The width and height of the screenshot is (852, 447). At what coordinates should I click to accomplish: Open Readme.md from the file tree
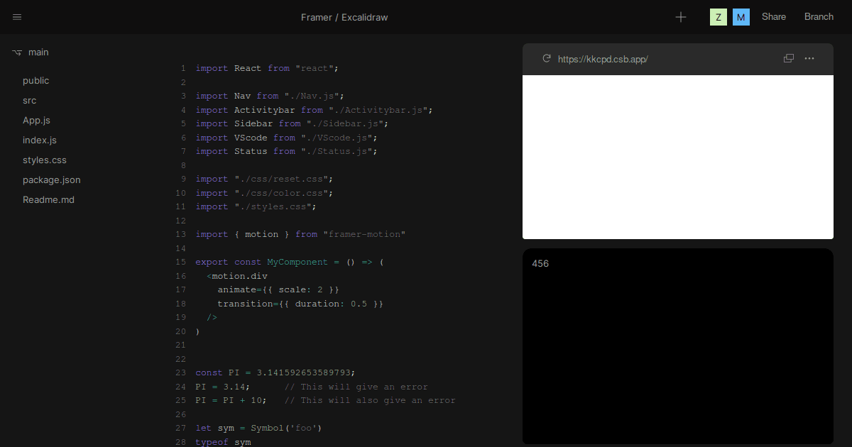48,199
